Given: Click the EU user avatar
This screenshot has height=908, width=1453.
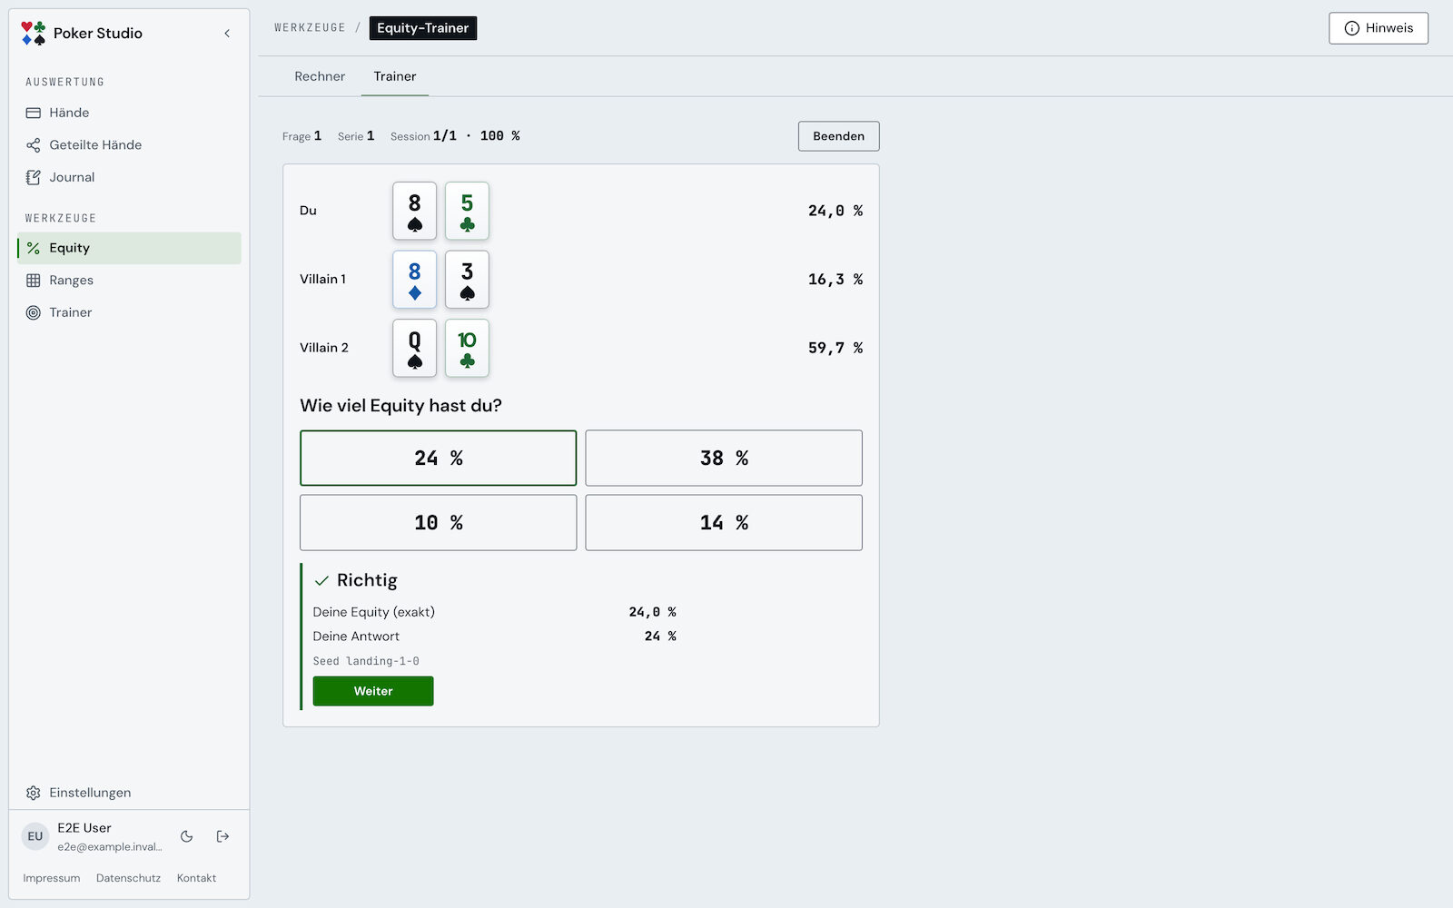Looking at the screenshot, I should pyautogui.click(x=35, y=836).
